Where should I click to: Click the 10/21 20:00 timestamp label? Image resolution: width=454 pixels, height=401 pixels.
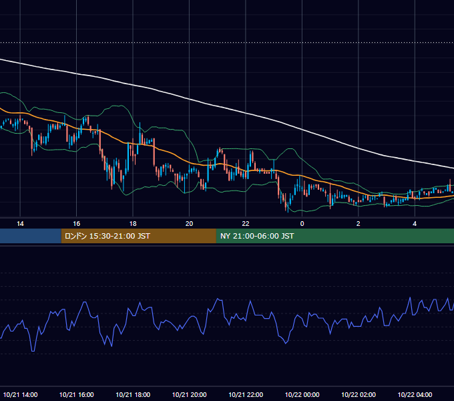pyautogui.click(x=190, y=394)
